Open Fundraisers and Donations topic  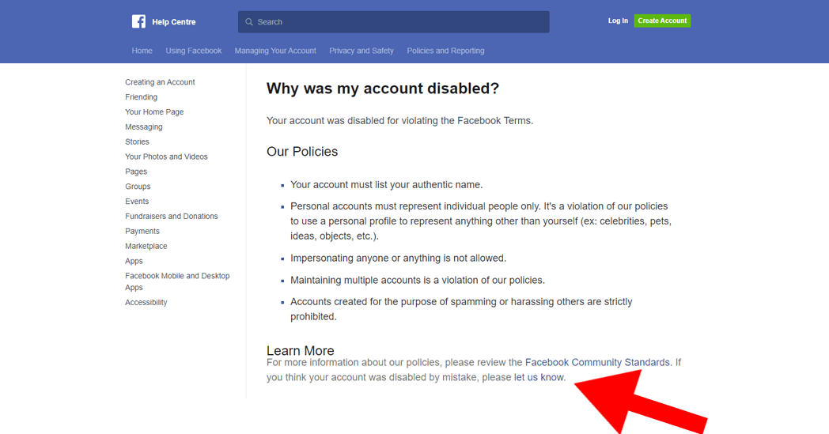pos(171,217)
